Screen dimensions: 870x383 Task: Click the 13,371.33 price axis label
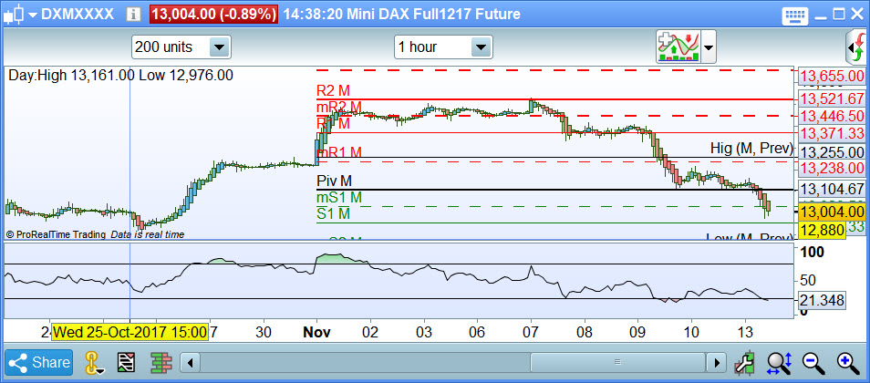tap(834, 133)
